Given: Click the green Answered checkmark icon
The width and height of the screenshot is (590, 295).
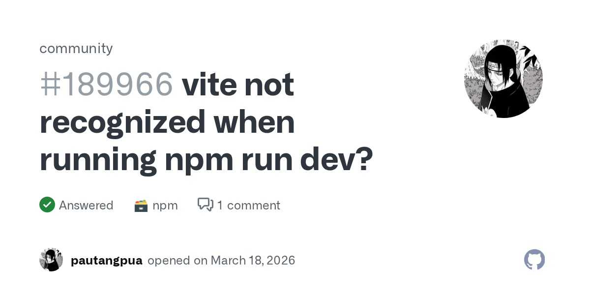Looking at the screenshot, I should [47, 205].
